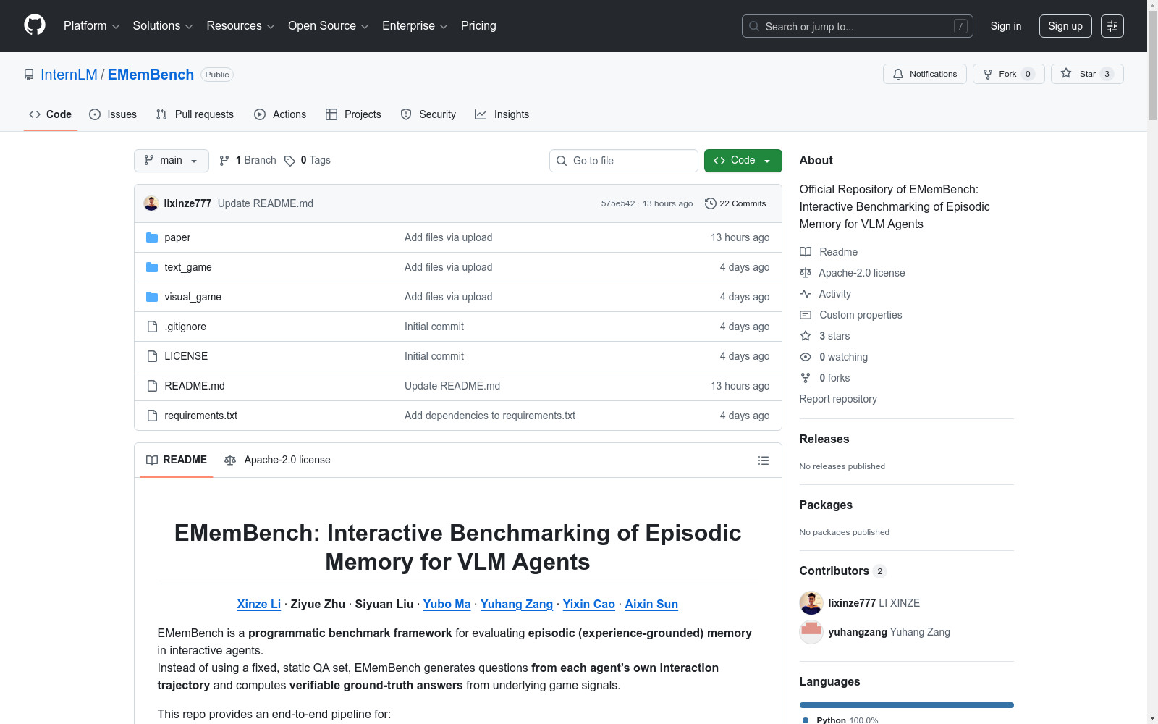Screen dimensions: 1158x724
Task: Click the Python language bar
Action: tap(907, 705)
